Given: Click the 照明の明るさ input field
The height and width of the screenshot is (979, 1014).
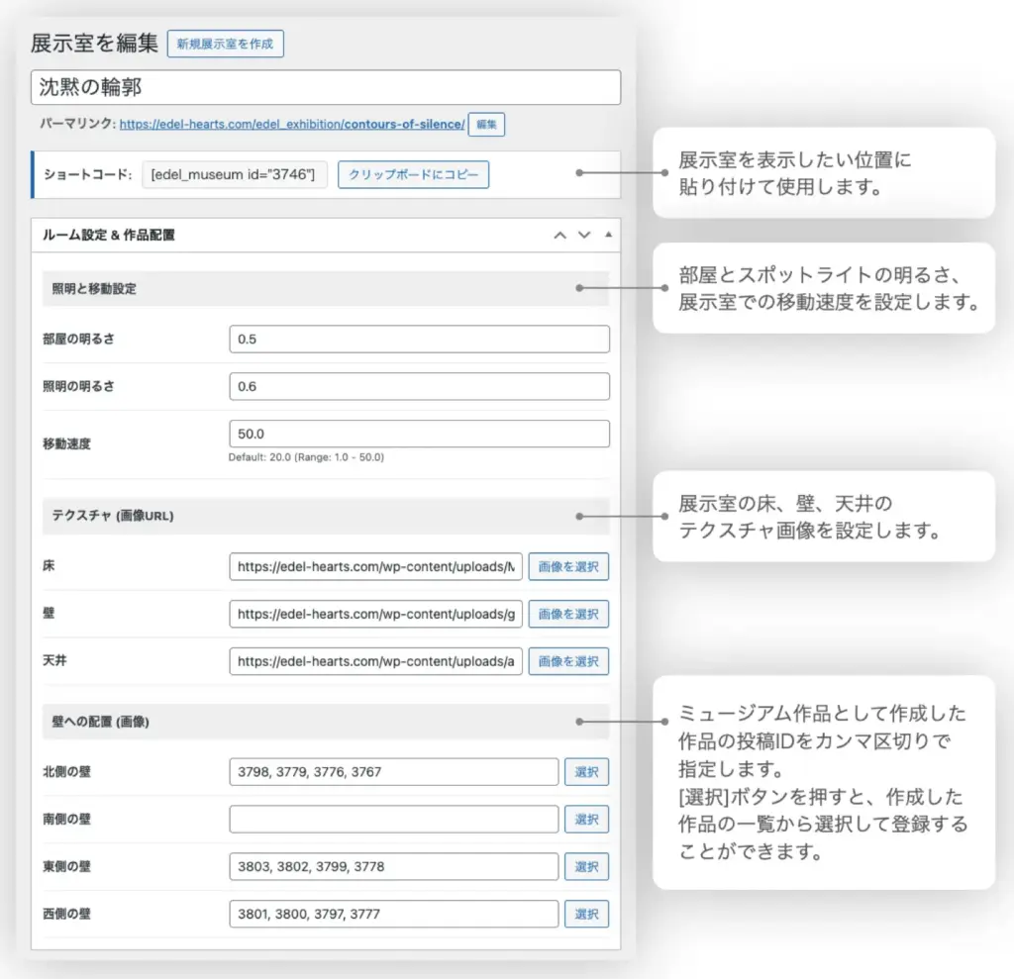Looking at the screenshot, I should (419, 386).
